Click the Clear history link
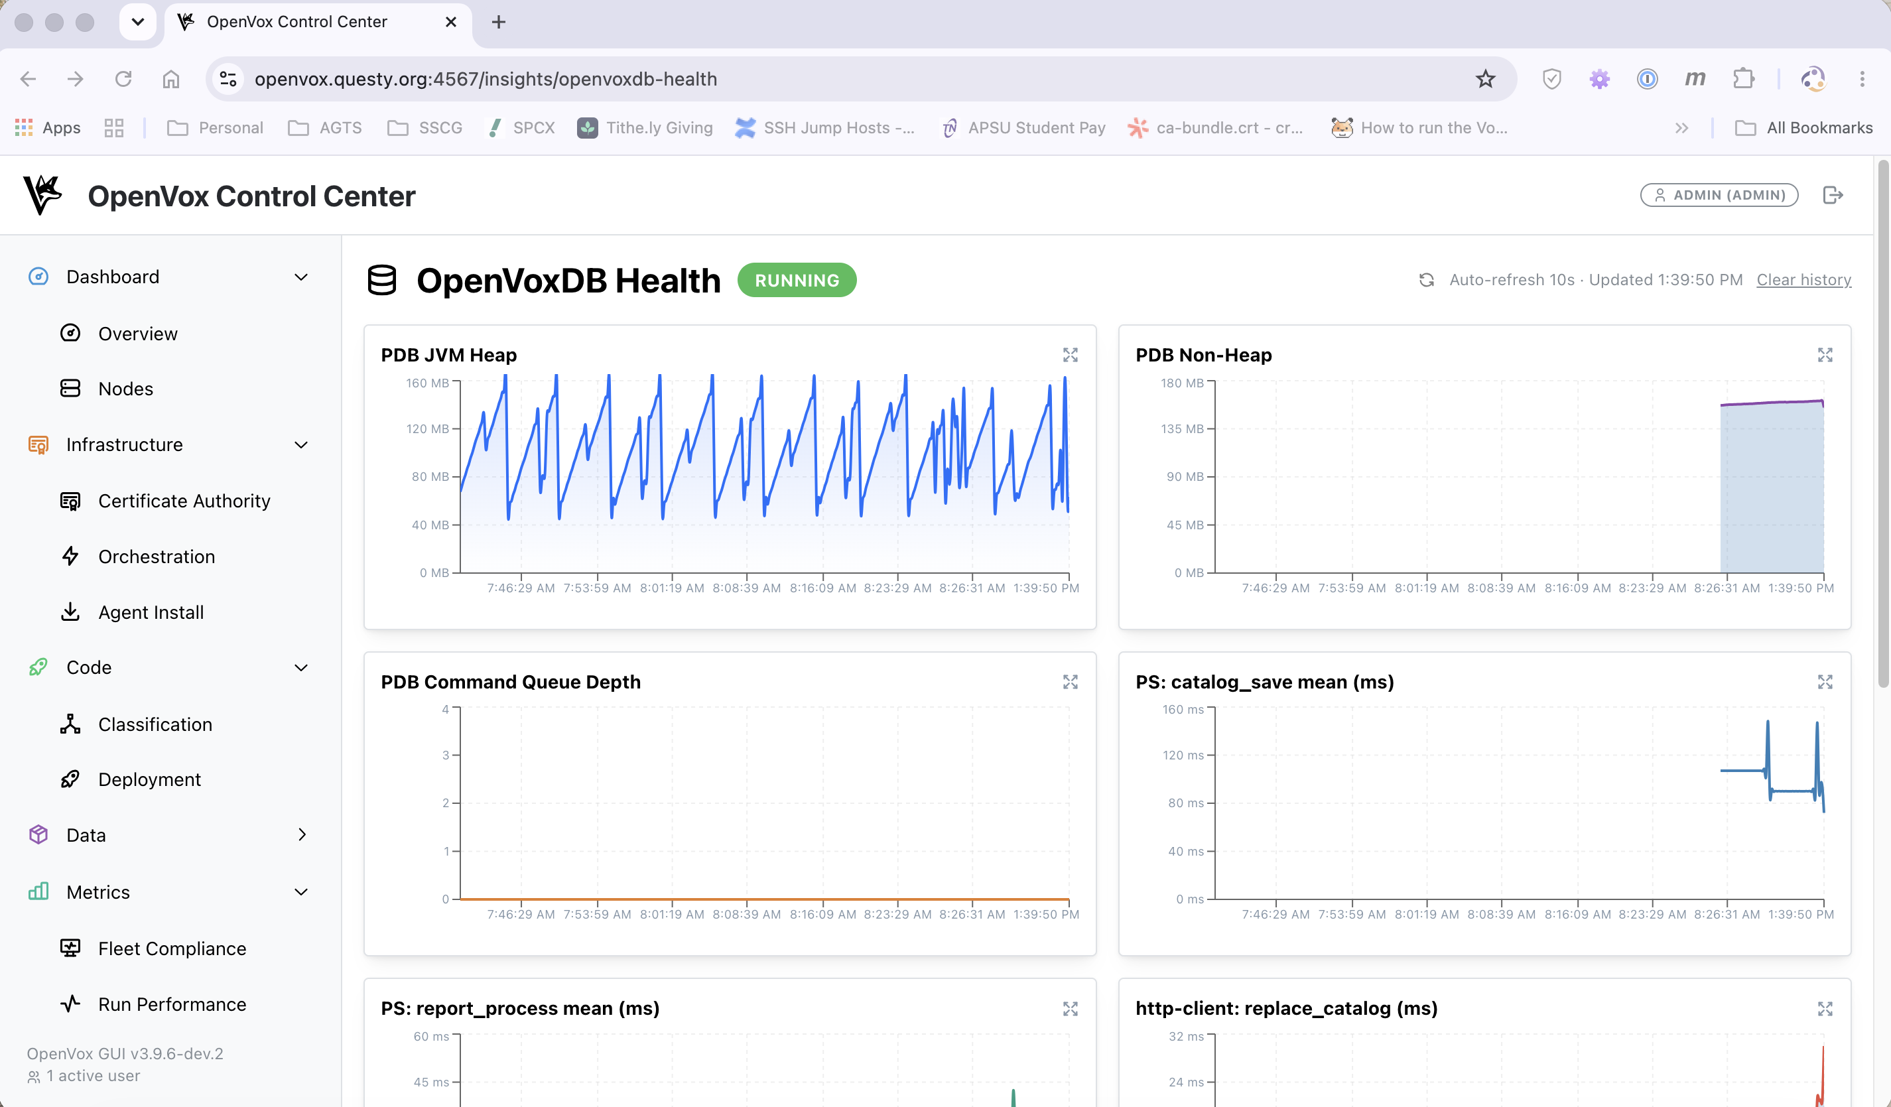The height and width of the screenshot is (1107, 1891). [x=1803, y=280]
